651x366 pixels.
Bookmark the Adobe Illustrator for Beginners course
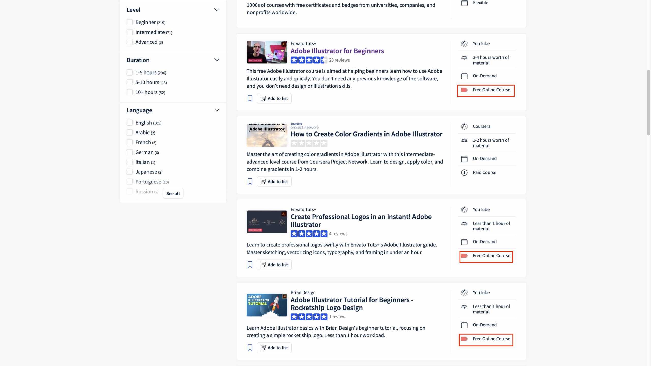[250, 98]
